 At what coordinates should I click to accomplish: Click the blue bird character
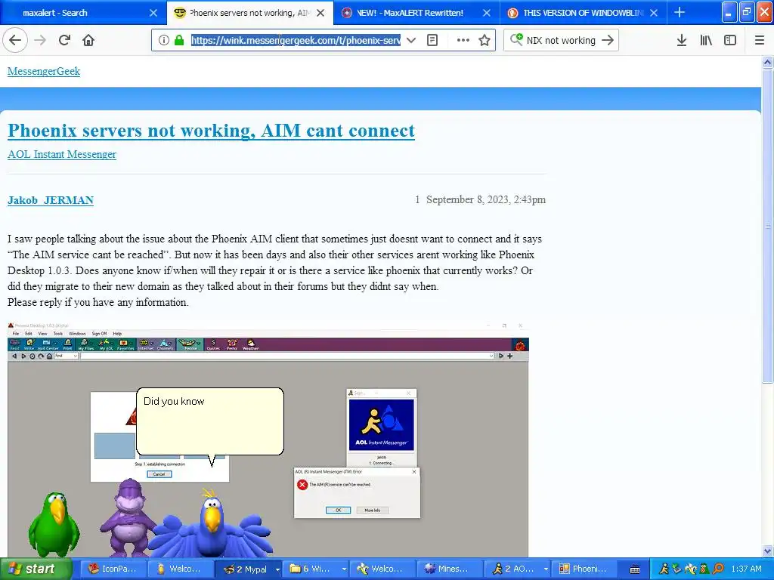coord(212,524)
